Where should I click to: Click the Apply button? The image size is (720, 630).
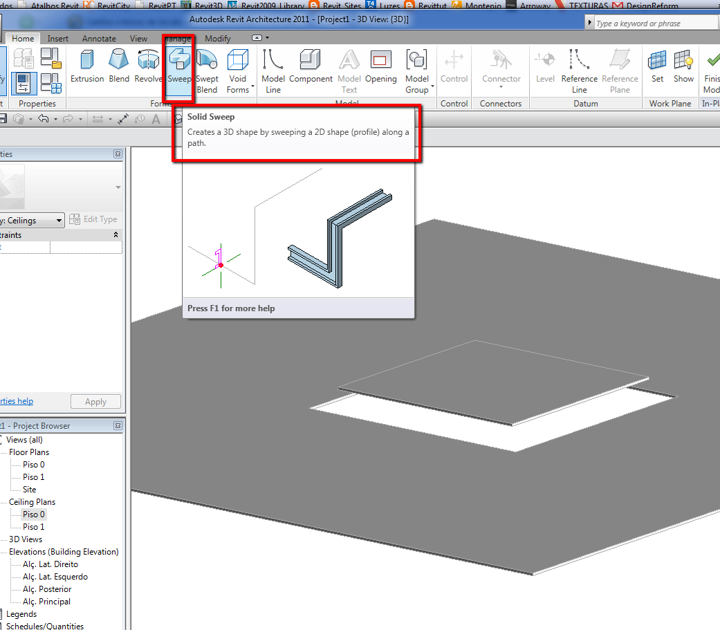[95, 402]
